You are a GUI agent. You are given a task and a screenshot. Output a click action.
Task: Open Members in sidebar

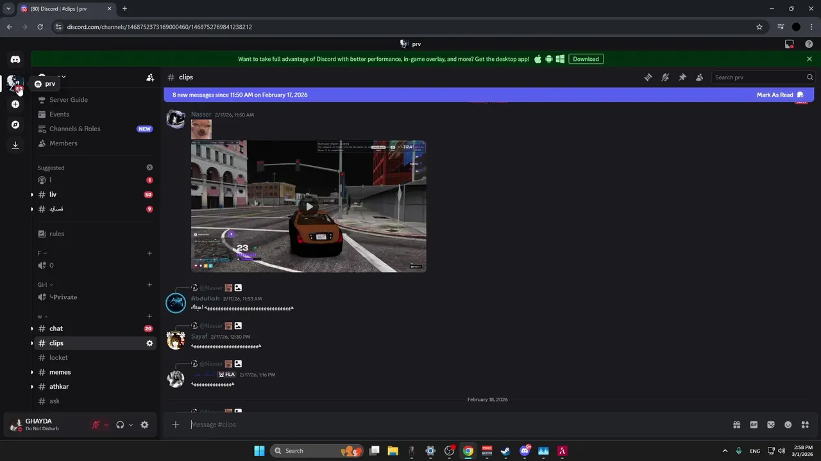click(x=95, y=143)
